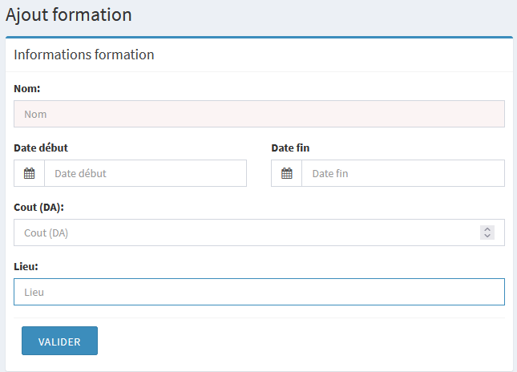Image resolution: width=517 pixels, height=372 pixels.
Task: Increase the Cout (DA) value with up arrow
Action: click(487, 229)
